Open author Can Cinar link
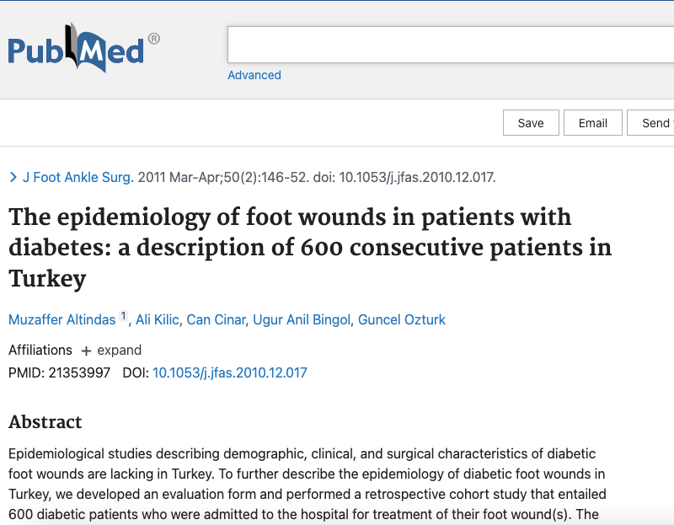 [216, 319]
